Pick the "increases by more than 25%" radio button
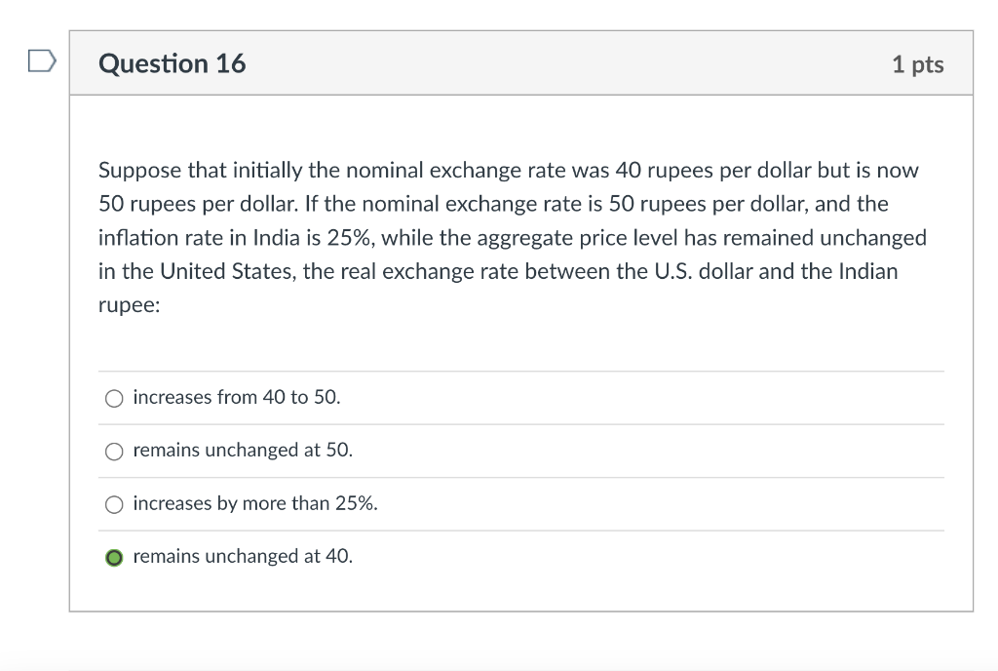Screen dimensions: 998x671 tap(115, 504)
